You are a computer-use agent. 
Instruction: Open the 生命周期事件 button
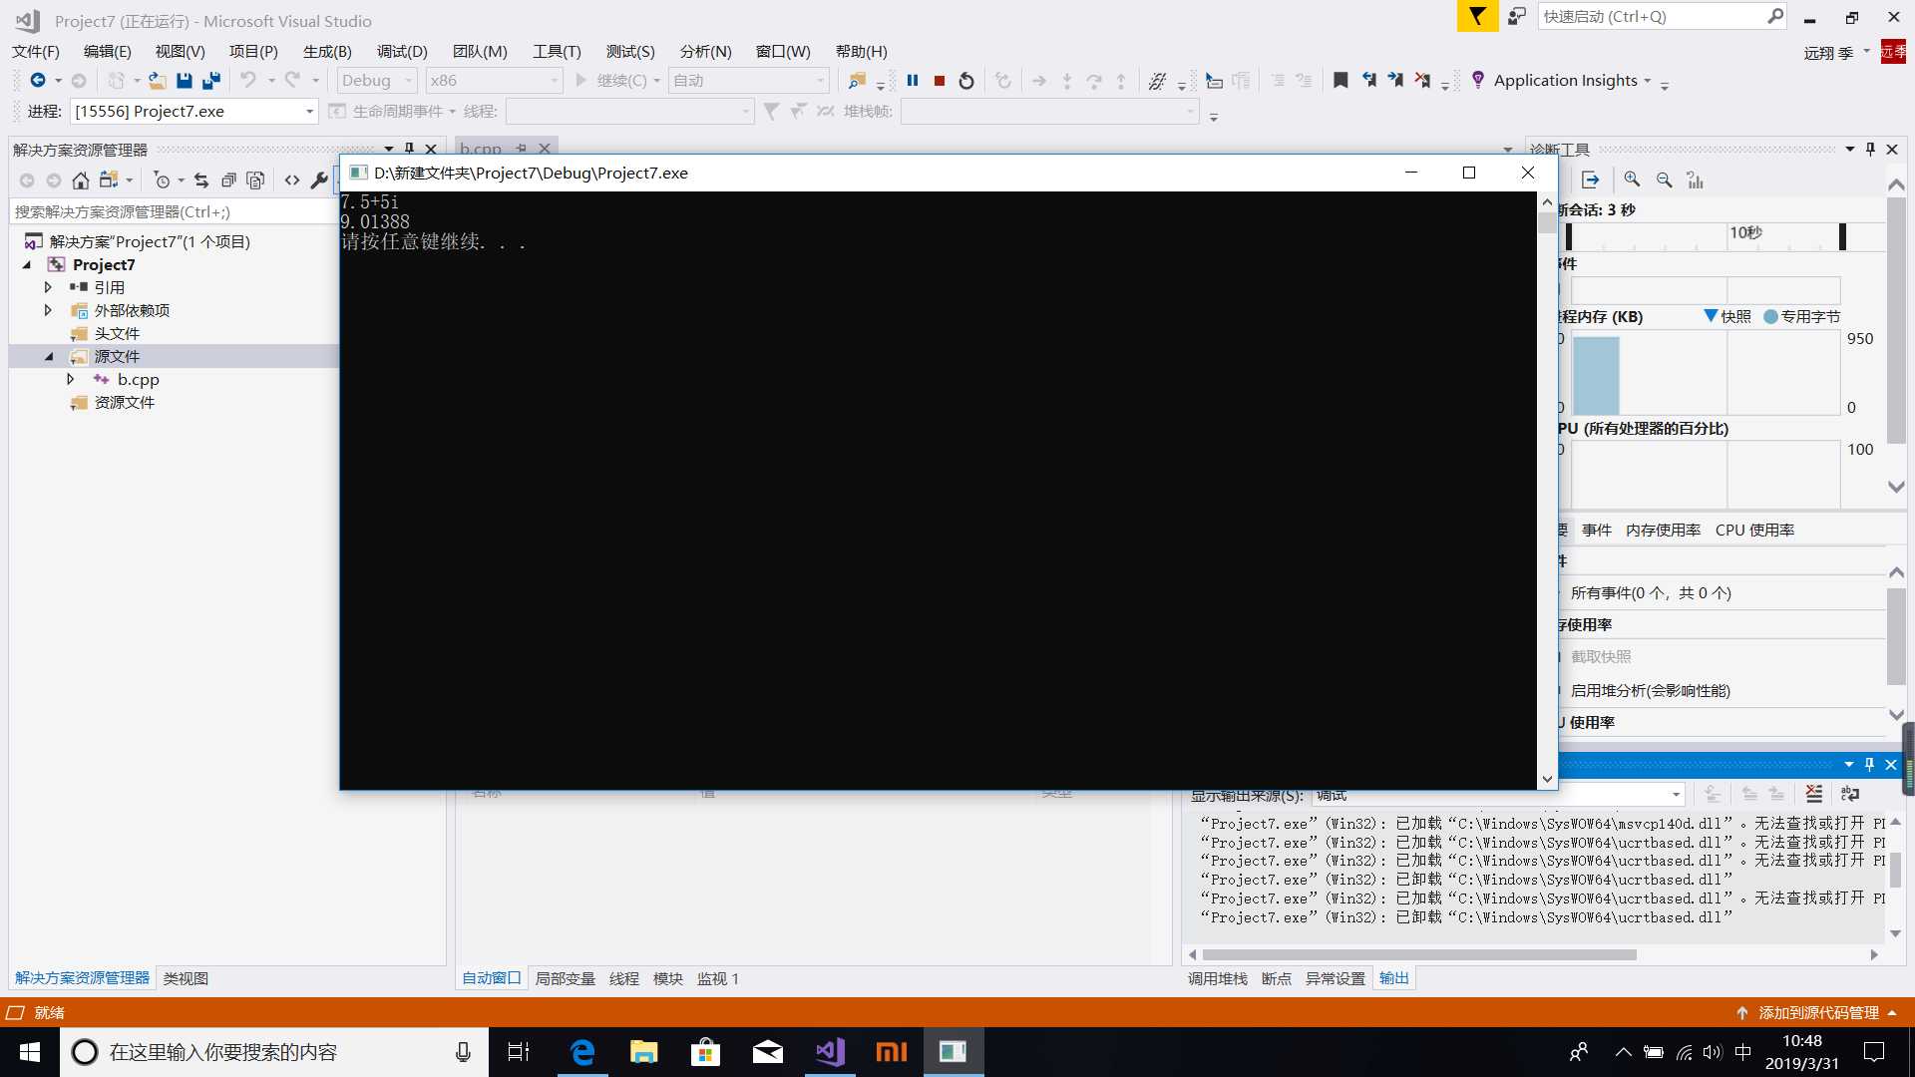click(x=391, y=111)
